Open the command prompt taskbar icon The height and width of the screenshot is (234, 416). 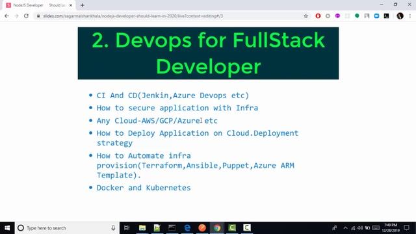(x=172, y=228)
